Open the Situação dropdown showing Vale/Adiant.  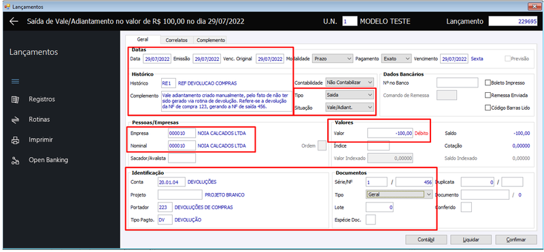(x=350, y=108)
